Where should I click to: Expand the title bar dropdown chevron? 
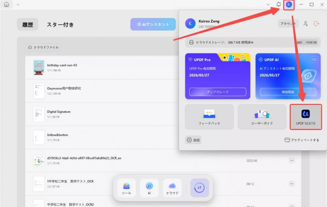point(268,4)
